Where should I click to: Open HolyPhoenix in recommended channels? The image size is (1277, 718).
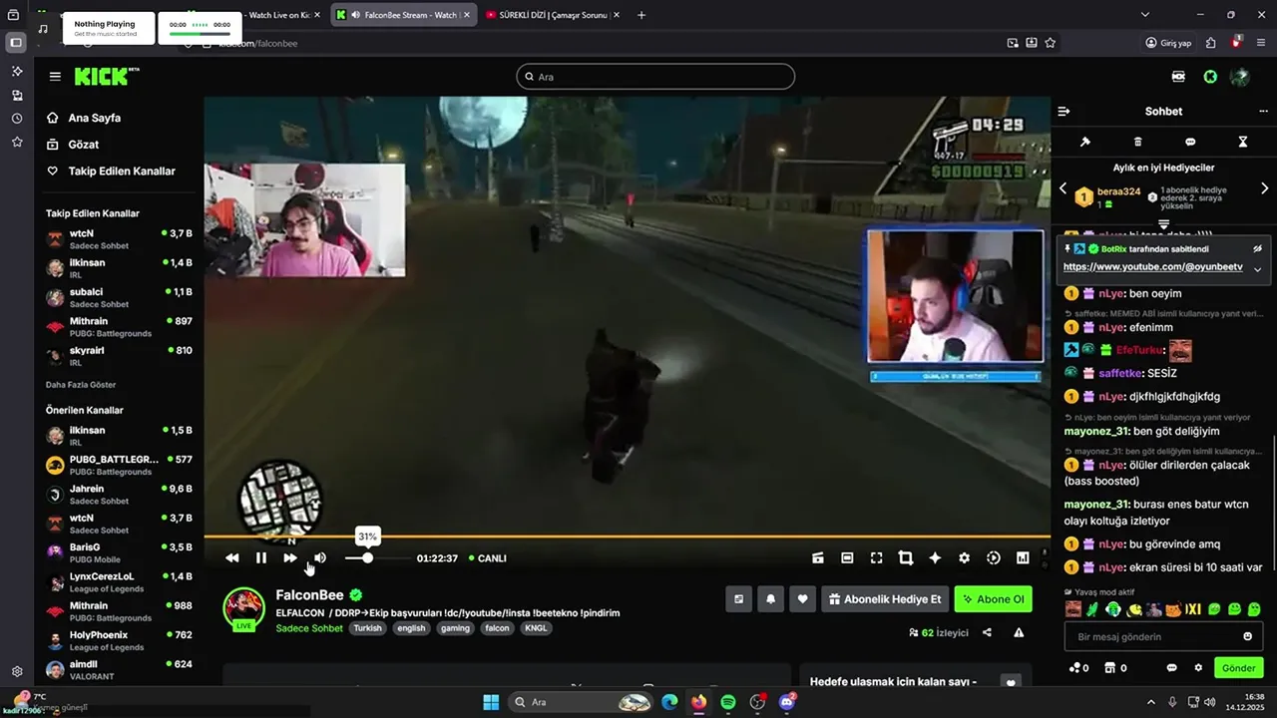tap(120, 640)
